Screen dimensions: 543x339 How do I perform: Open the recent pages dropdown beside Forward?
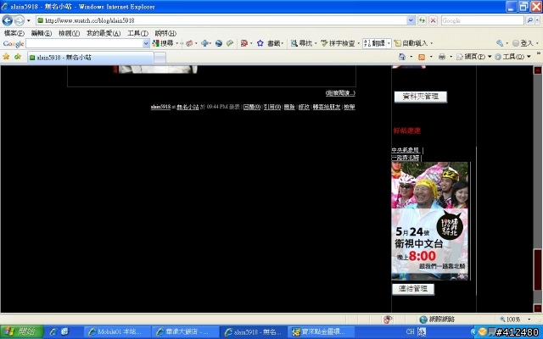click(x=29, y=20)
